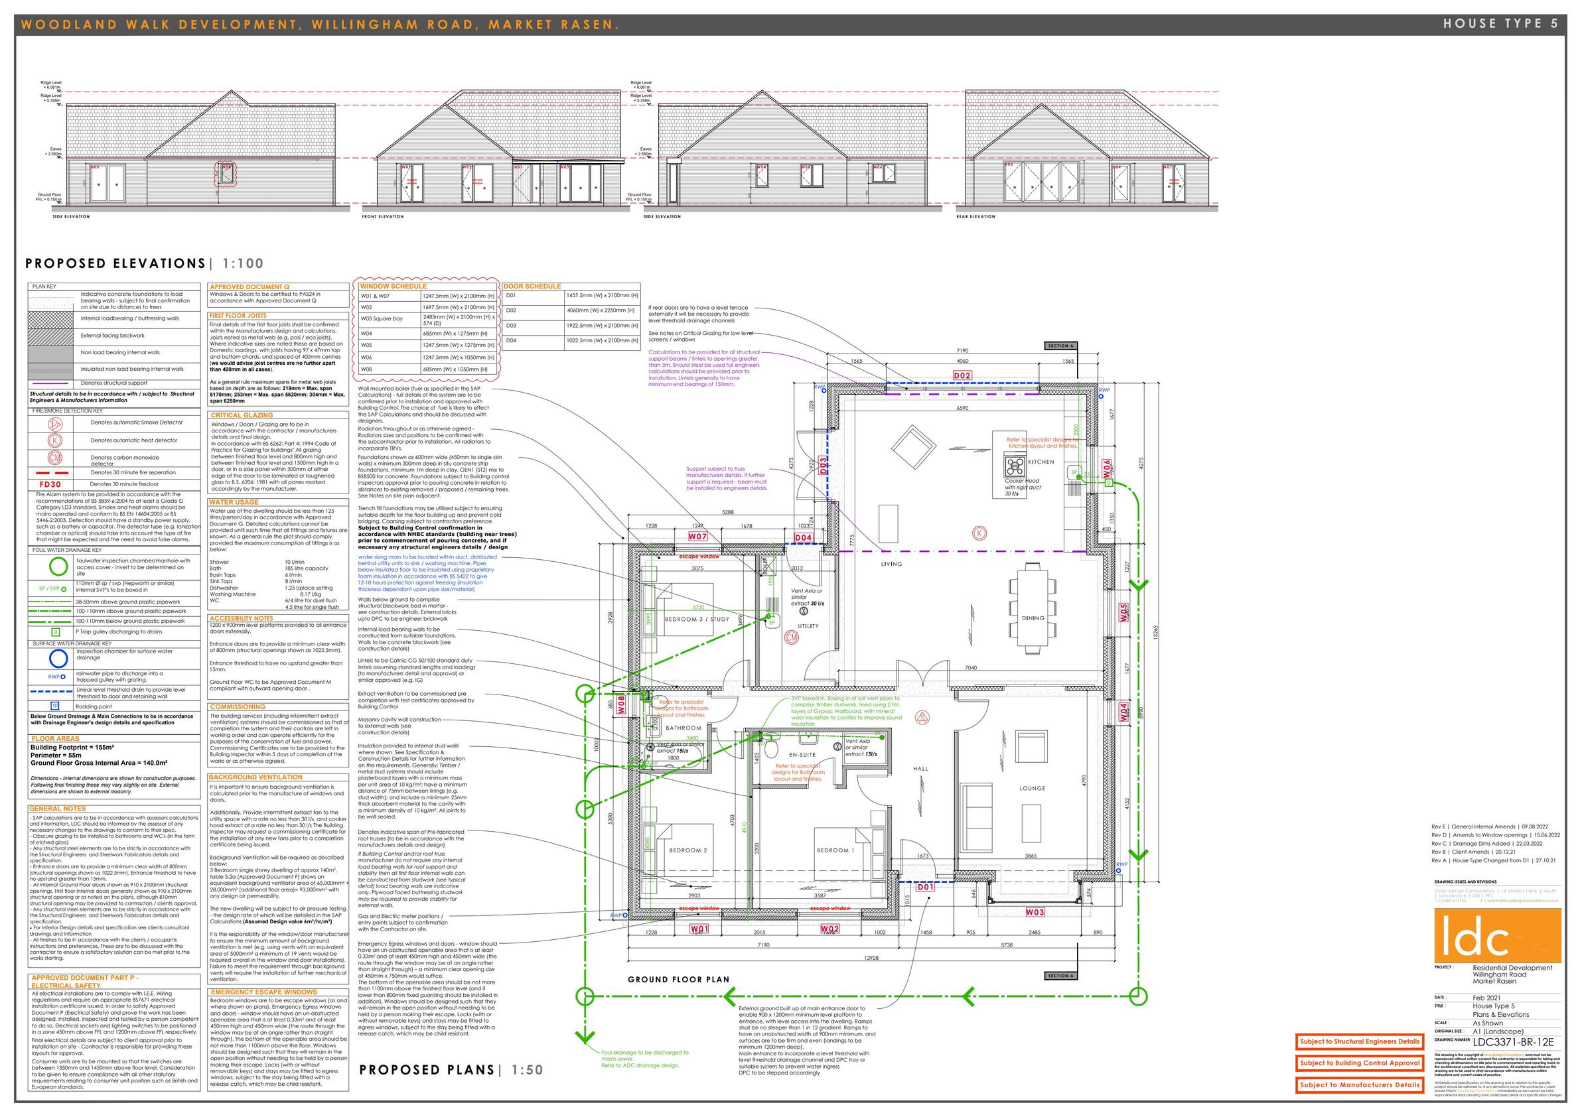1582x1117 pixels.
Task: Click the EMERGENCY ESCAPE WINDOWS heading
Action: 265,992
